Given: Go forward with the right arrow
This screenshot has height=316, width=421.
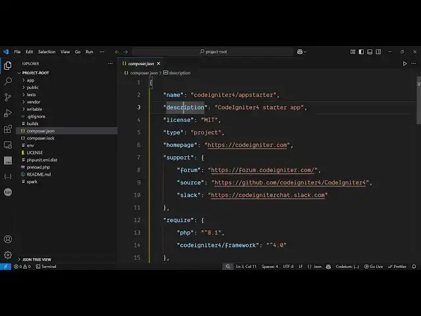Looking at the screenshot, I should click(x=126, y=52).
